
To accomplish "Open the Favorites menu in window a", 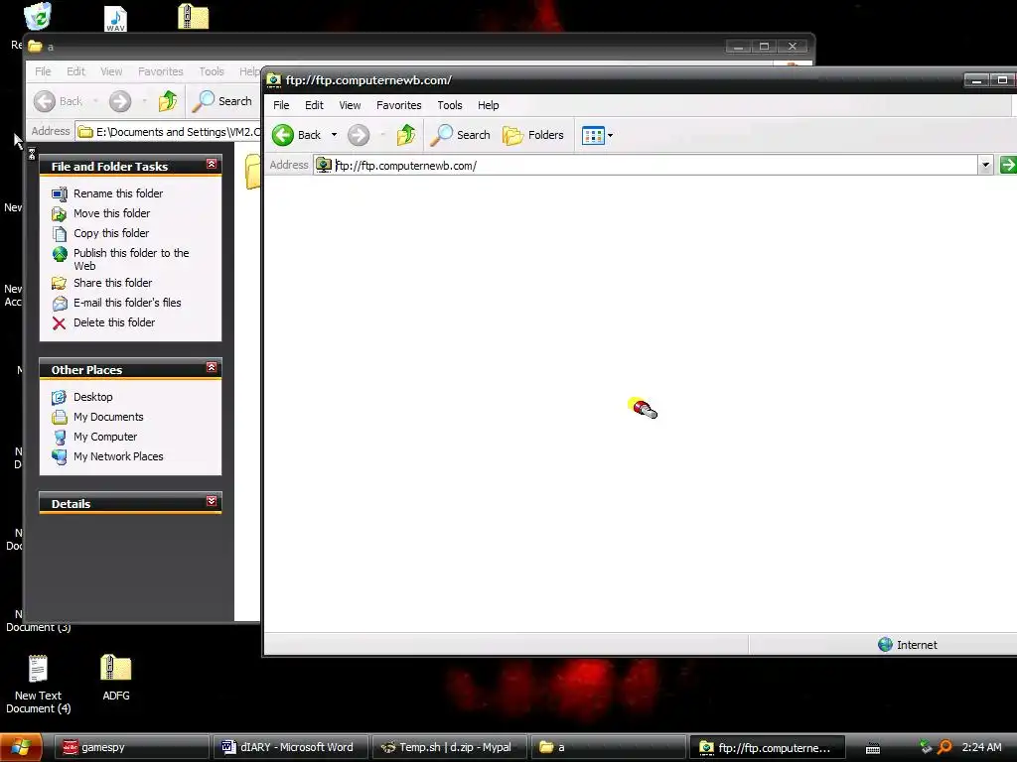I will click(160, 71).
